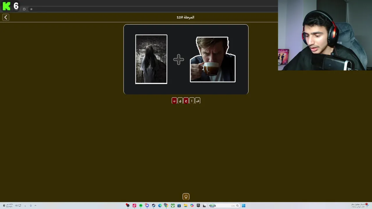
Task: Open the clock and date
Action: point(9,206)
